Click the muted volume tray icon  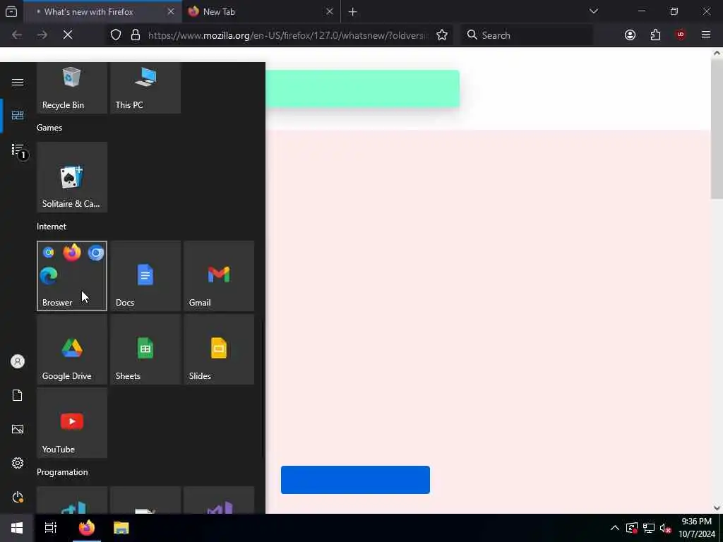tap(665, 528)
